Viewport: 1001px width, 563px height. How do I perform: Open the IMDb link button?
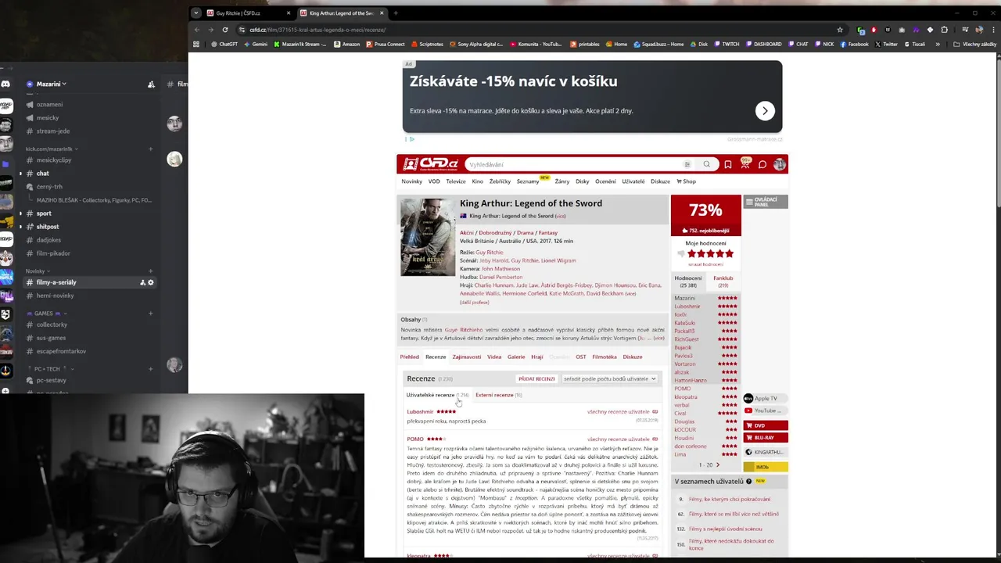766,467
